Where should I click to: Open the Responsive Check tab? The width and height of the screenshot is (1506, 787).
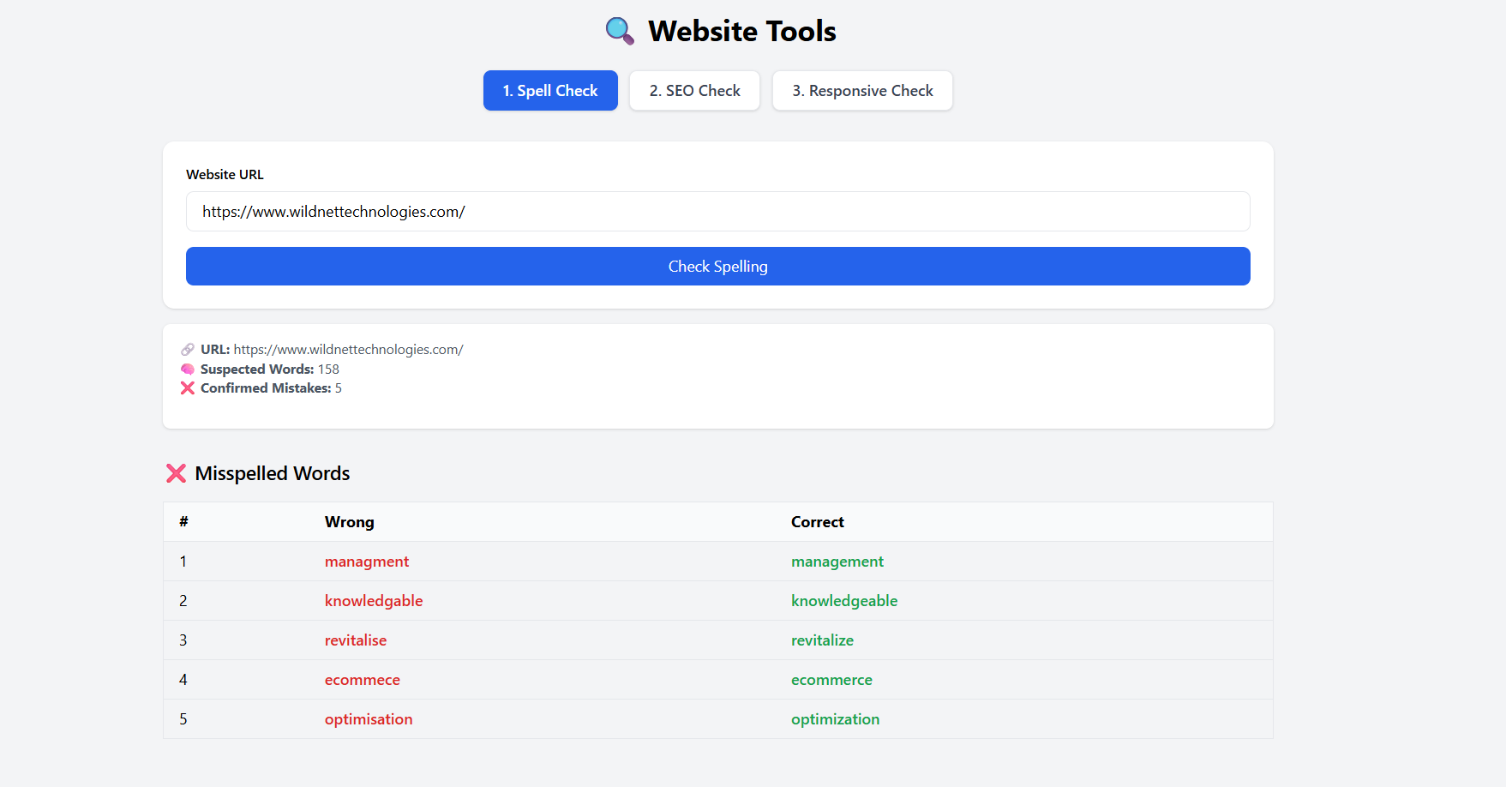click(862, 90)
